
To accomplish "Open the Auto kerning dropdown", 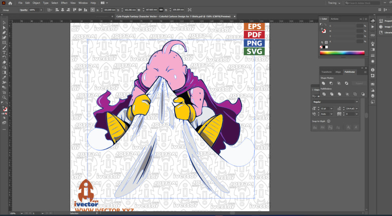I will click(331, 114).
